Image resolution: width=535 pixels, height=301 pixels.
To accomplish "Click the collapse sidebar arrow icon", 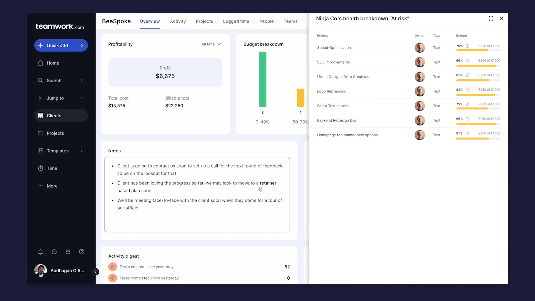I will (x=96, y=272).
